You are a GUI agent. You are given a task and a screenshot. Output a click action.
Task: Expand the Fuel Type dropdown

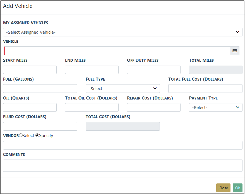tap(122, 89)
